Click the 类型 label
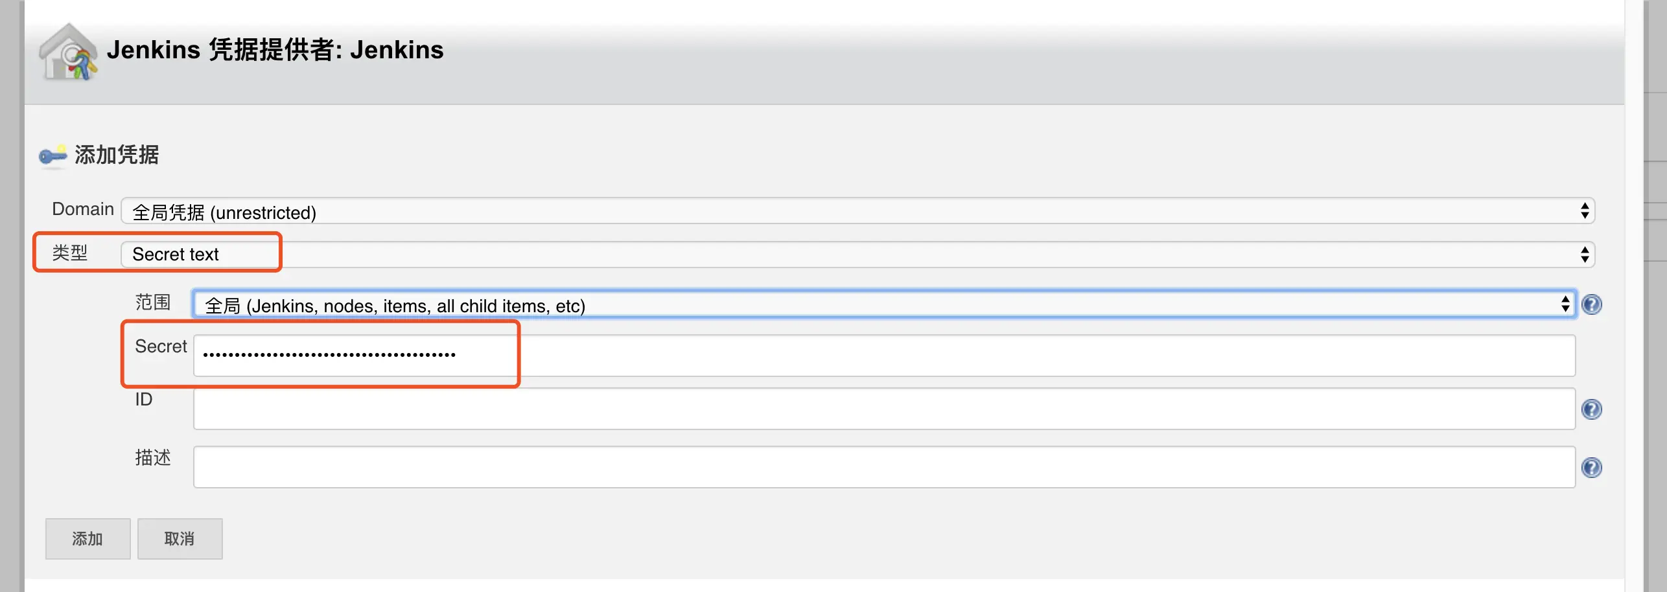1667x592 pixels. [x=69, y=253]
